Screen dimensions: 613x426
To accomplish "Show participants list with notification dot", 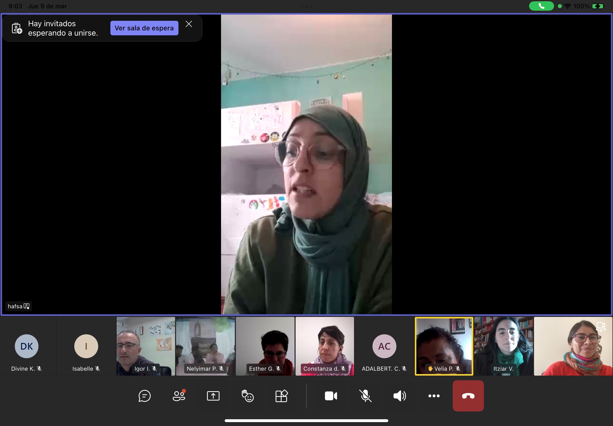I will (x=179, y=396).
